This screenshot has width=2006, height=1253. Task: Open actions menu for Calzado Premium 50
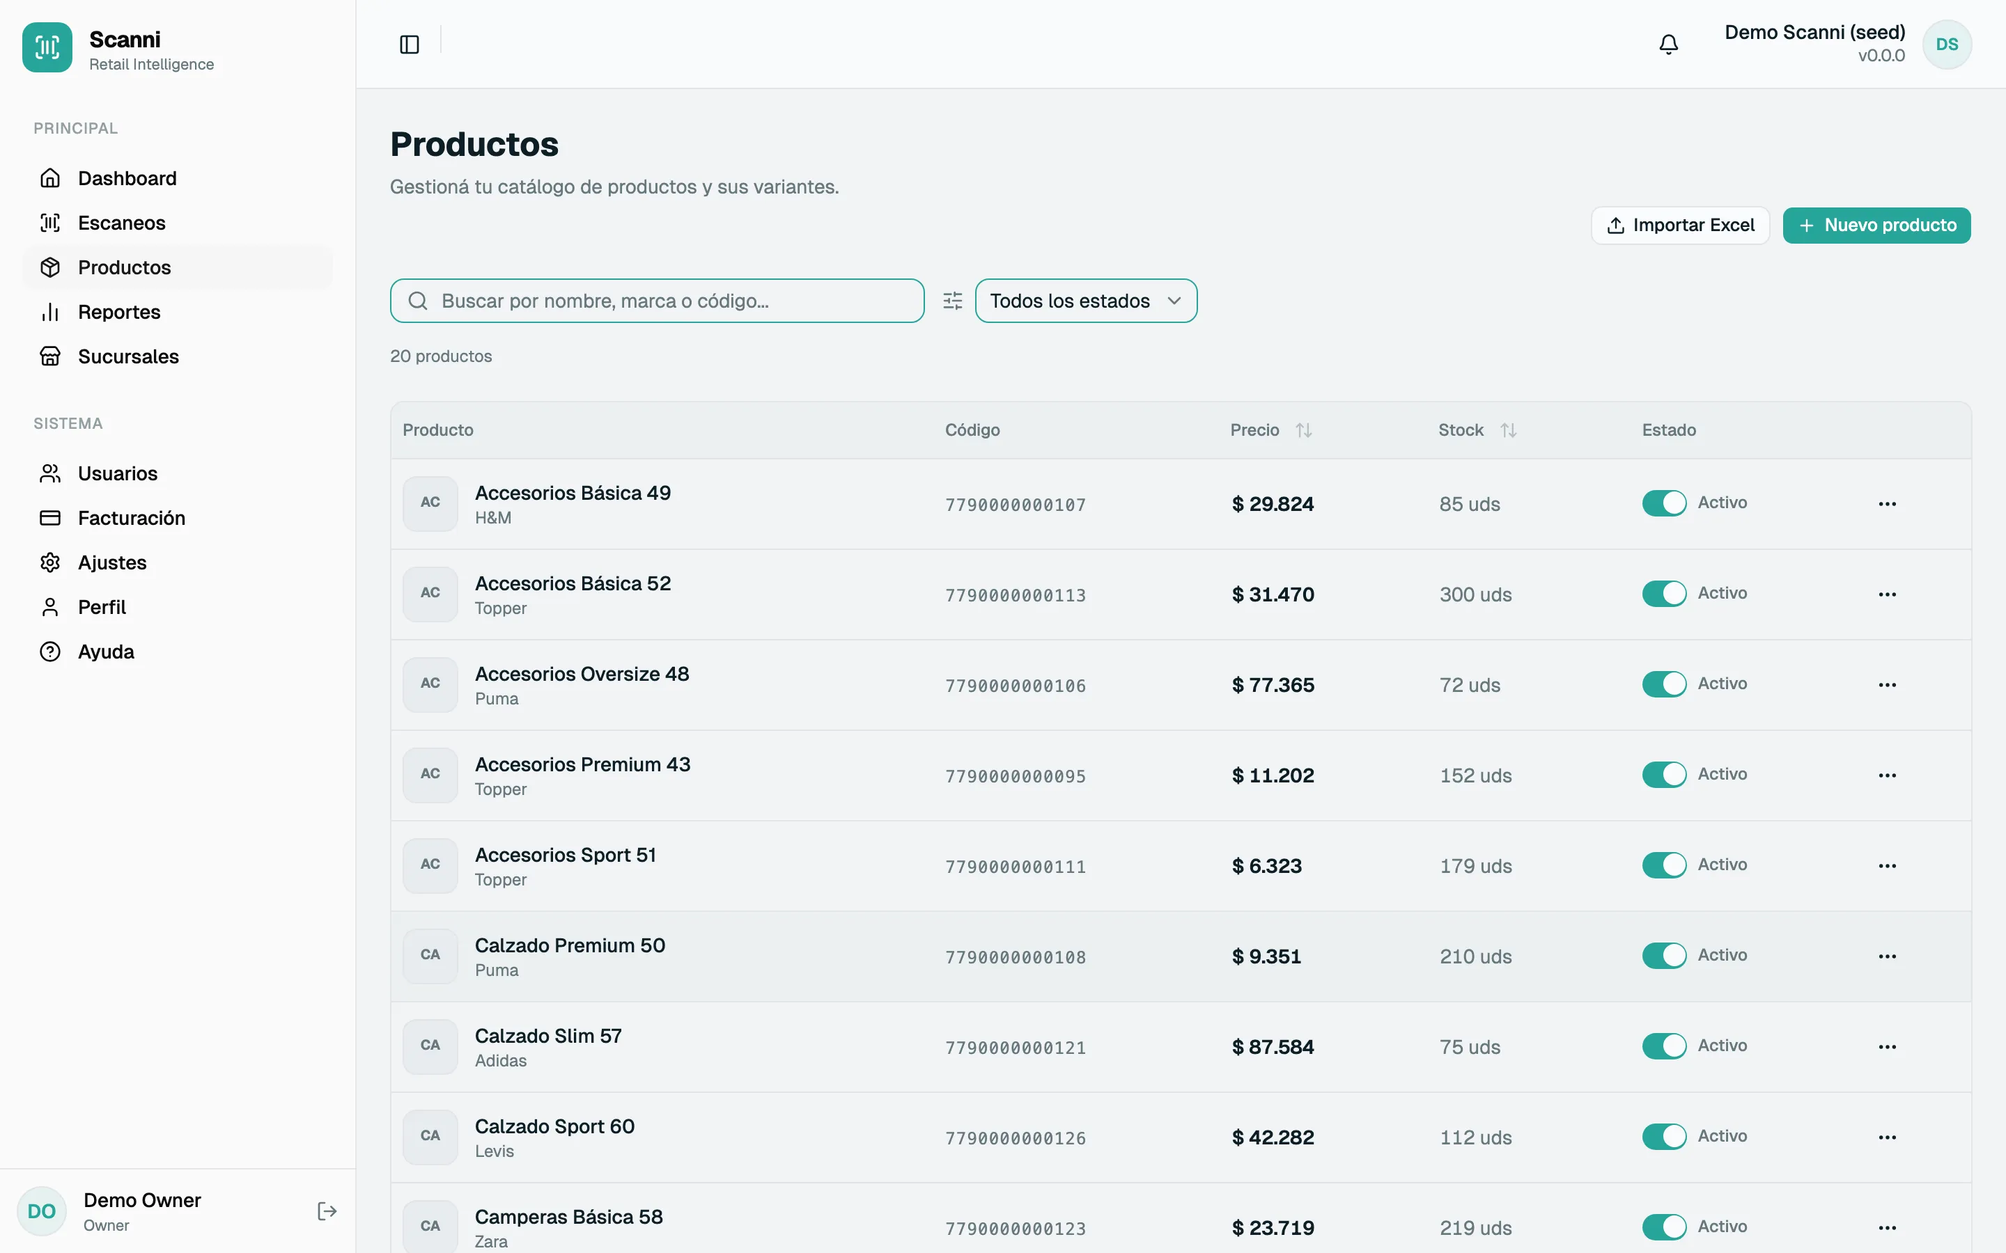click(x=1888, y=956)
